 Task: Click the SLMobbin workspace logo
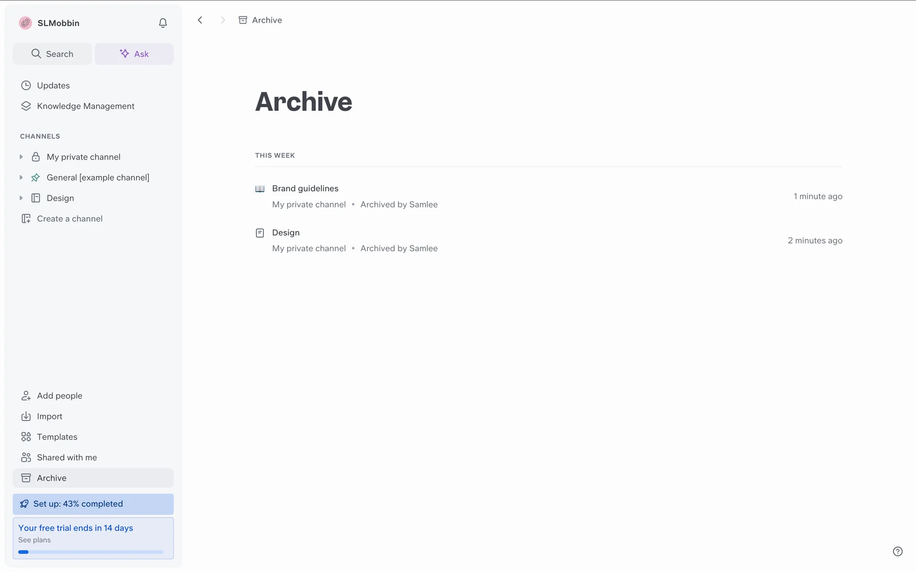[x=25, y=23]
